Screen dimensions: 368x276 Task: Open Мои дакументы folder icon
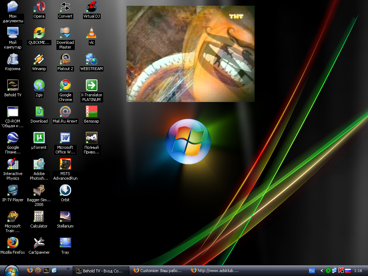point(13,6)
